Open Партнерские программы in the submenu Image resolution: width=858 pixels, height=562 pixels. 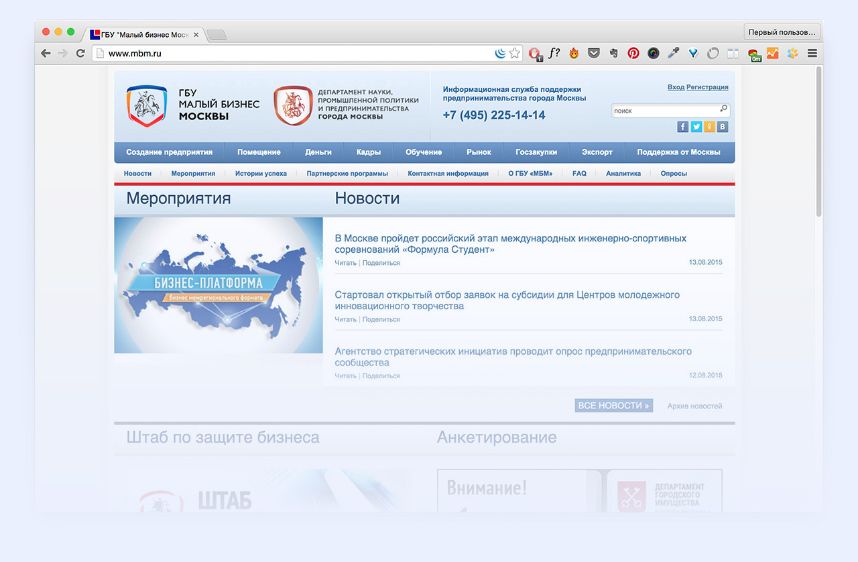point(347,173)
